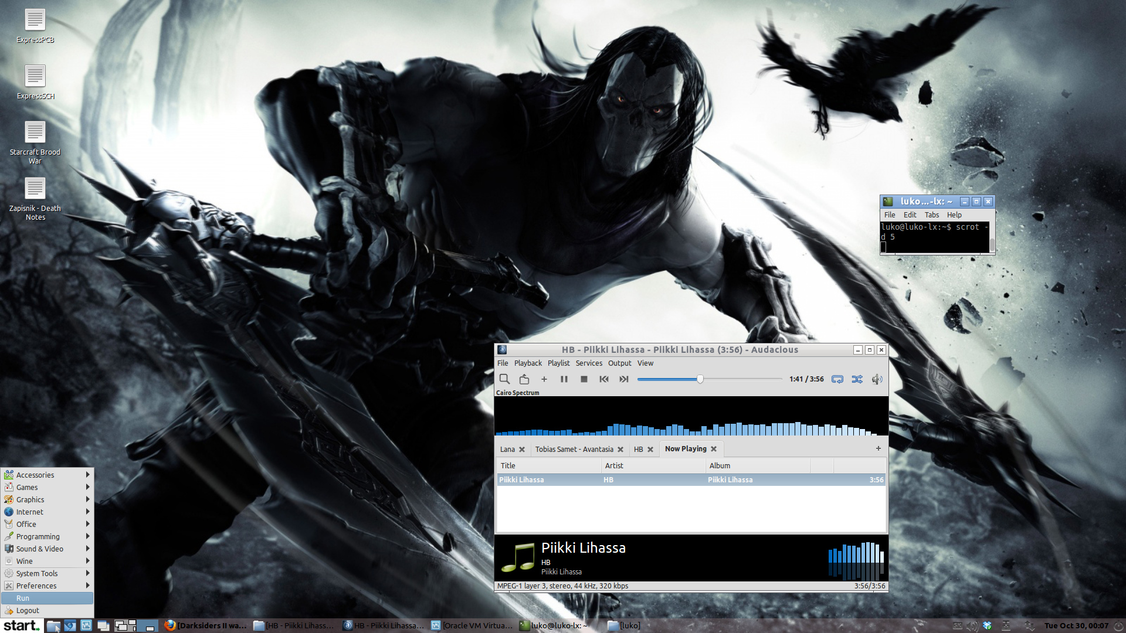Open the ExpressPCB desktop icon

pos(35,26)
